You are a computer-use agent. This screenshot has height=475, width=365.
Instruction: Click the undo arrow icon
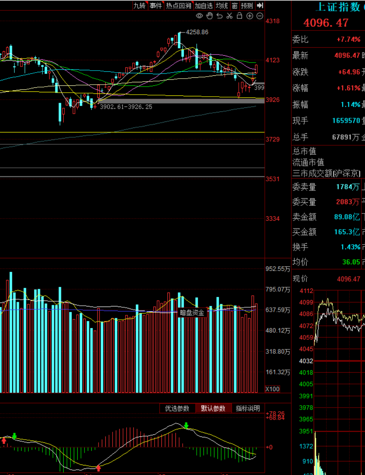[220, 16]
